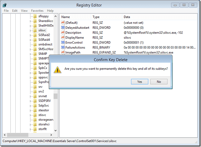
Task: Expand the SiSRaid2 tree node
Action: (x=31, y=35)
